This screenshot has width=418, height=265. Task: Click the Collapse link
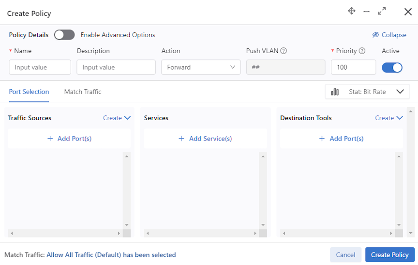389,35
